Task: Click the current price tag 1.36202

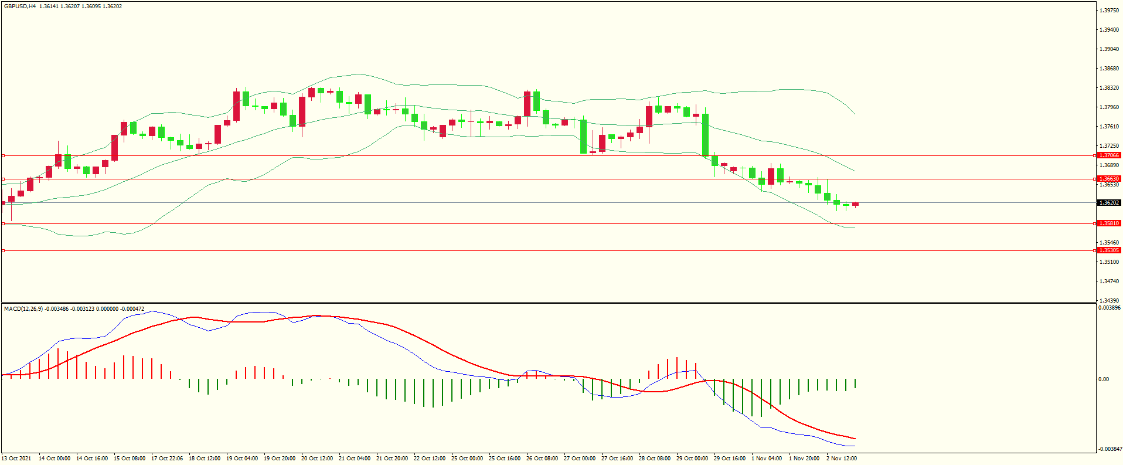Action: pos(1108,203)
